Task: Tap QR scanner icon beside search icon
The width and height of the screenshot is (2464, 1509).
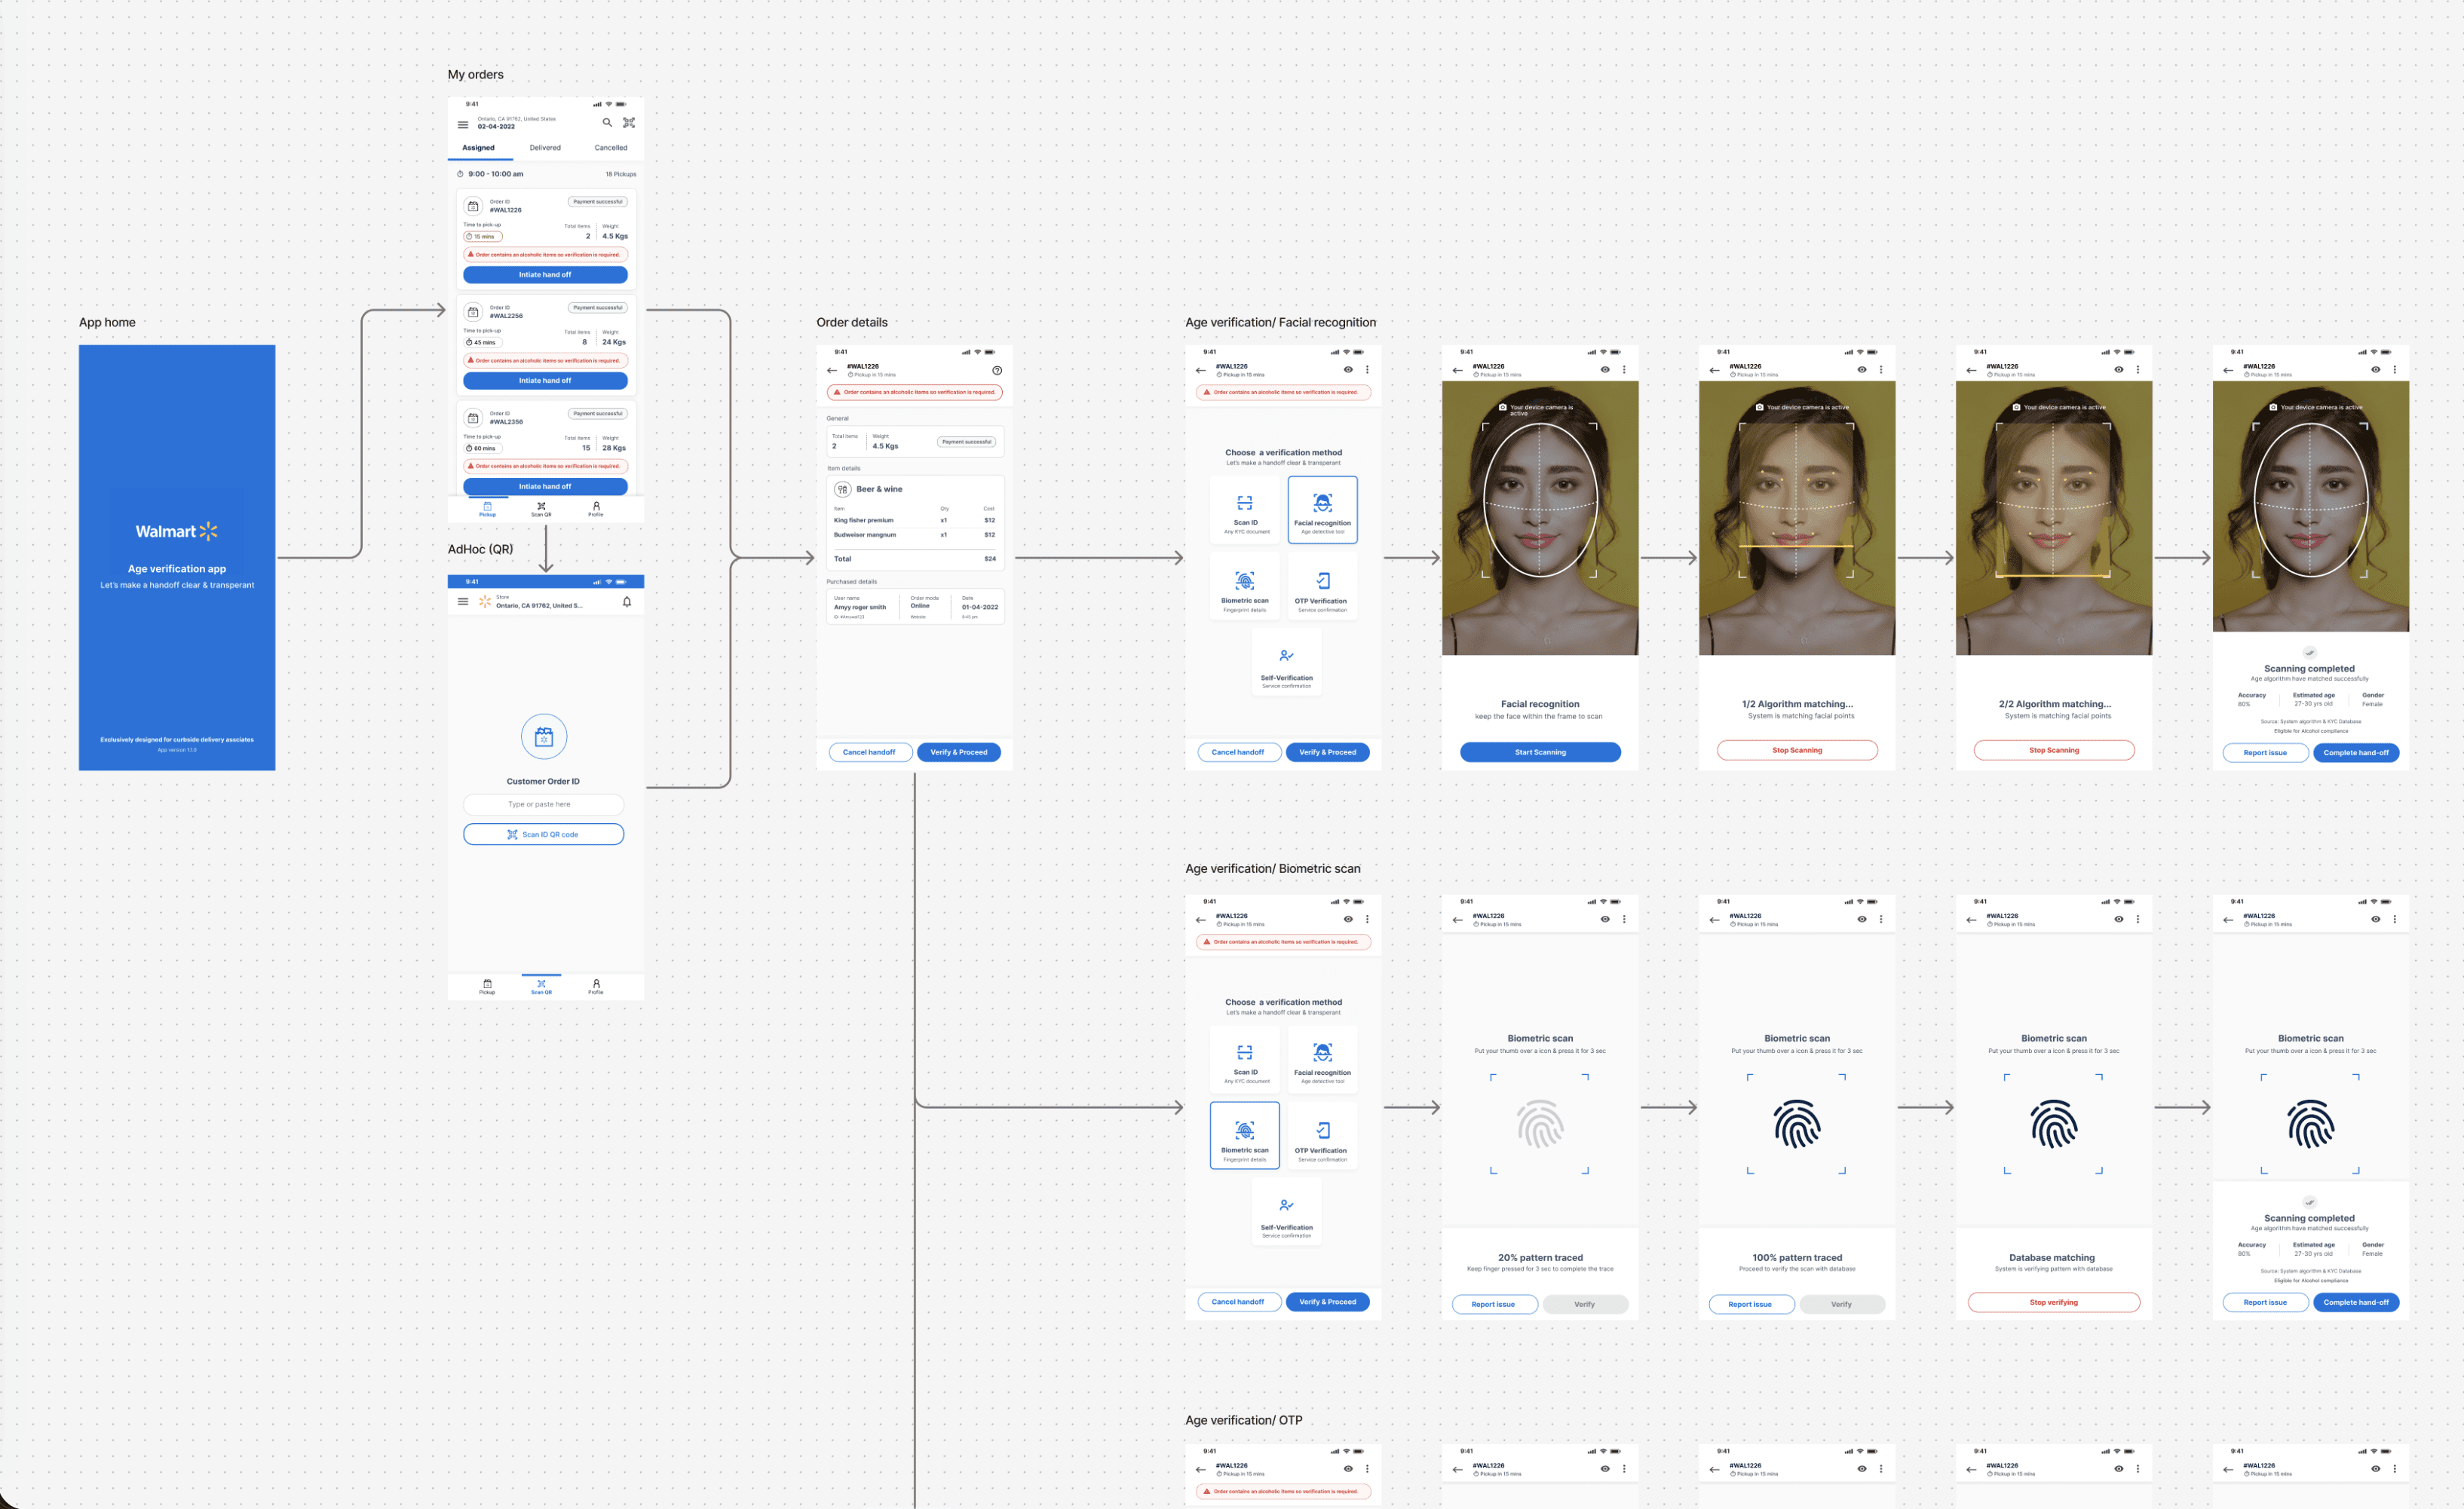Action: tap(629, 123)
